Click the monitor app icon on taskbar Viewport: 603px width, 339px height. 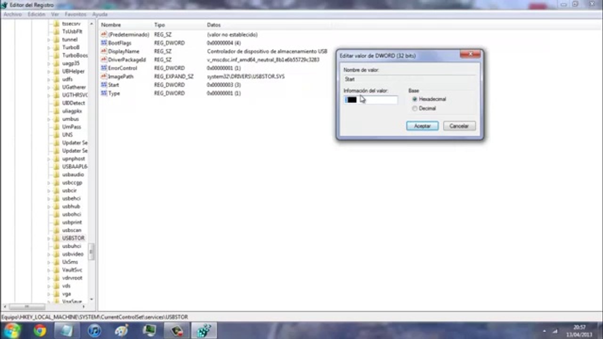(149, 331)
